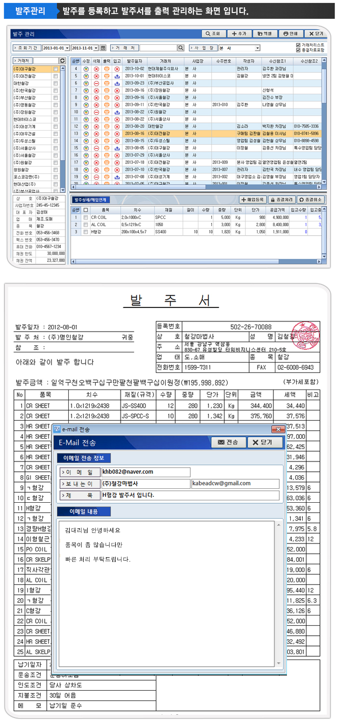Click the 조회 search button
This screenshot has height=723, width=337.
(x=213, y=34)
